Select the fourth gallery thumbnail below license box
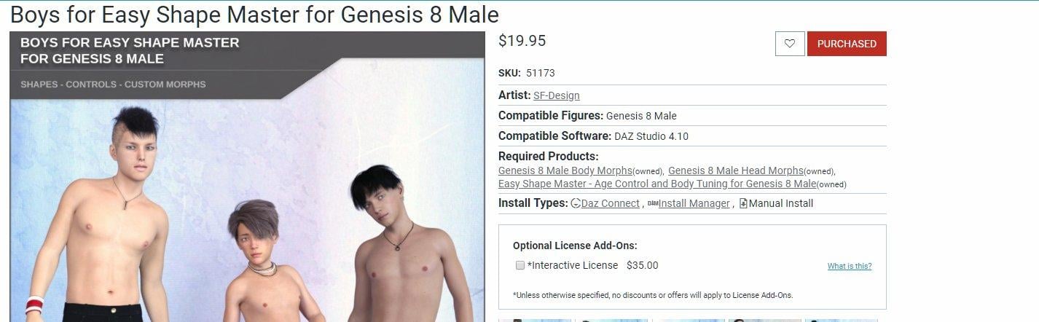The width and height of the screenshot is (1039, 322). tap(765, 321)
